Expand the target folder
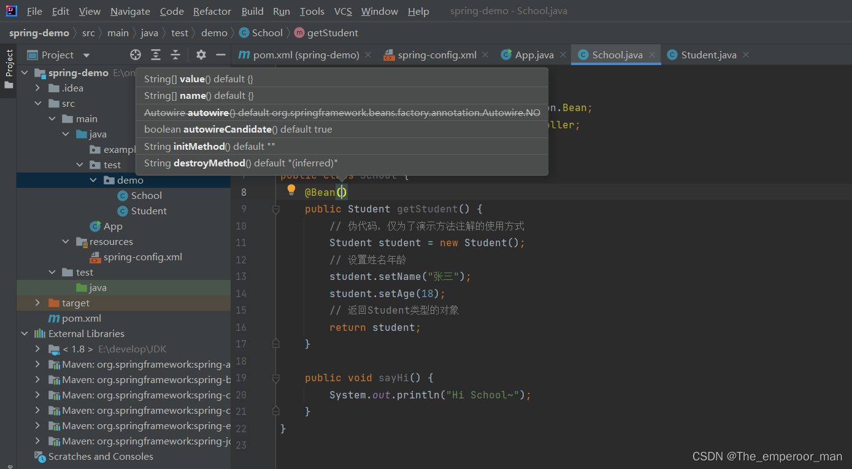 (x=38, y=303)
